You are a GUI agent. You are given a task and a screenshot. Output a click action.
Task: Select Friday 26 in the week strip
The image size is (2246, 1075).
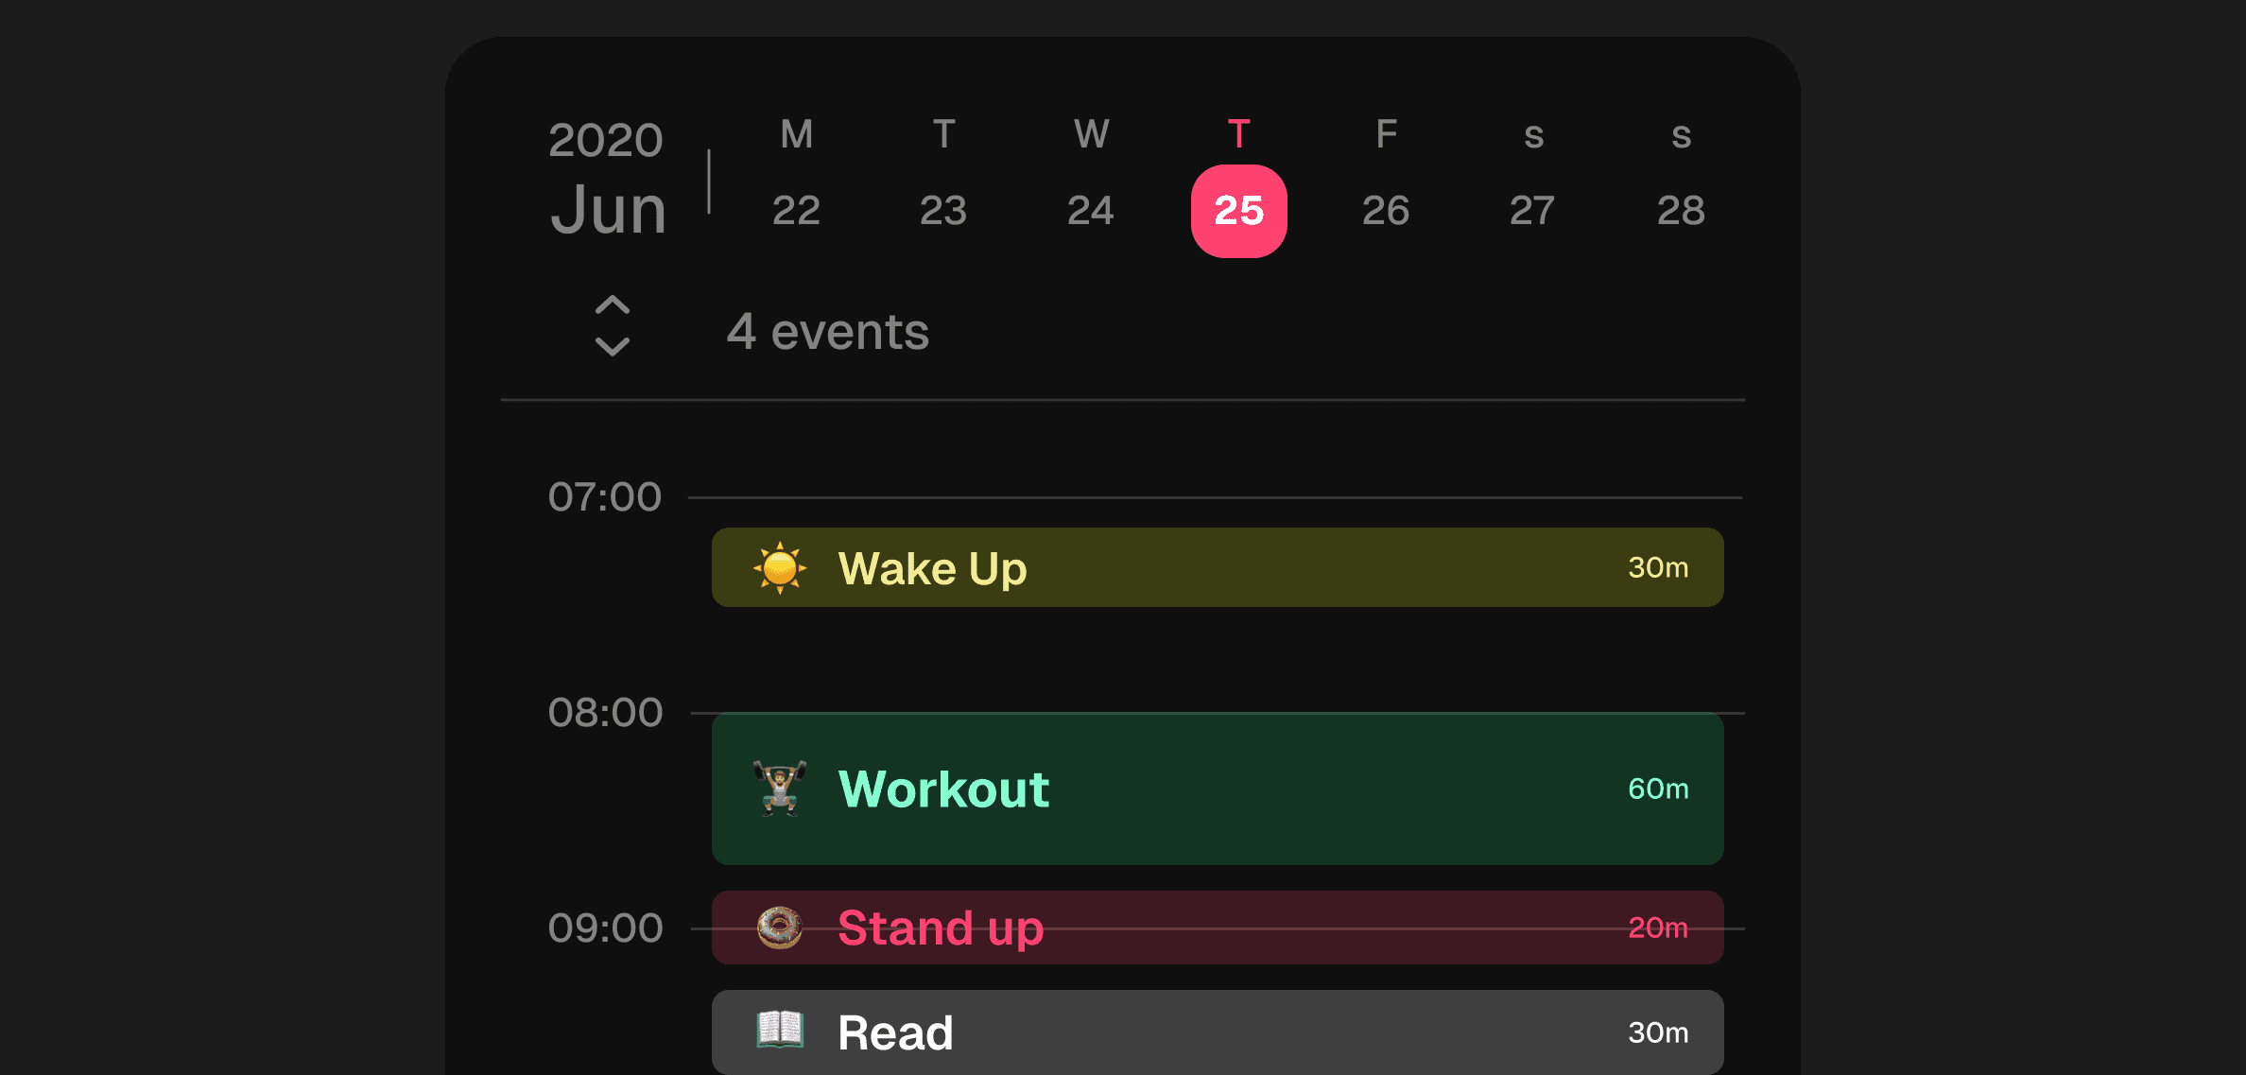pos(1386,210)
